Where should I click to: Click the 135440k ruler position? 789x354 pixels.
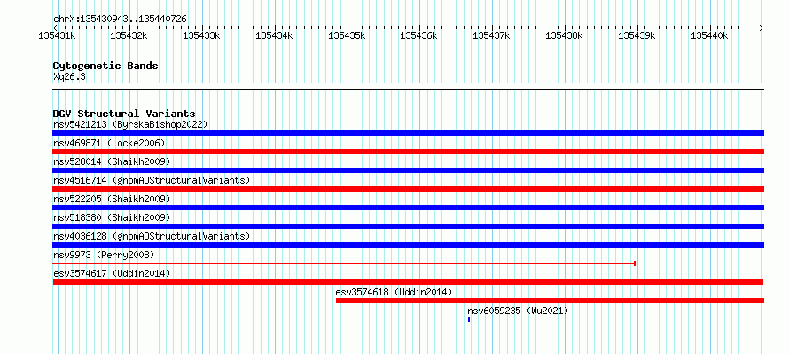[x=709, y=35]
